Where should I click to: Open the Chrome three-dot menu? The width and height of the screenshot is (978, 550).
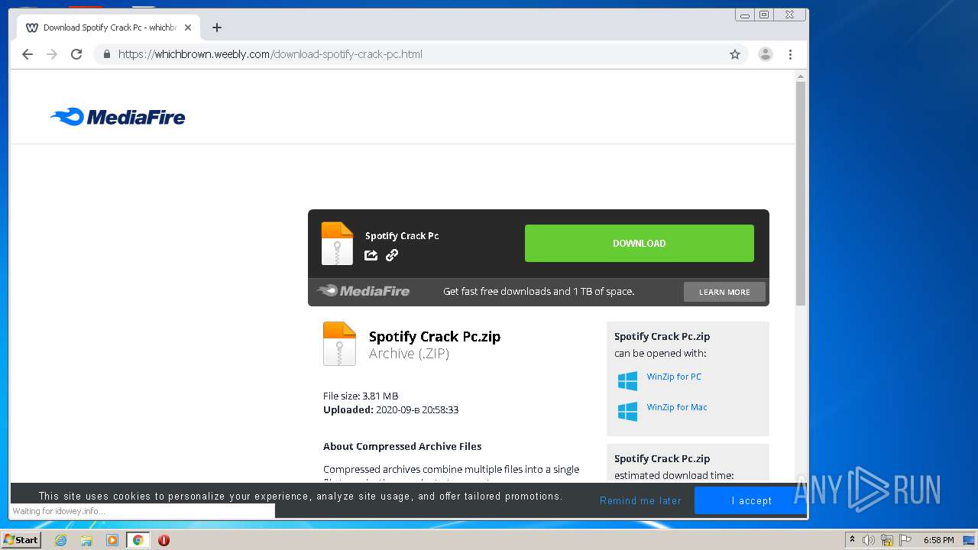coord(790,54)
